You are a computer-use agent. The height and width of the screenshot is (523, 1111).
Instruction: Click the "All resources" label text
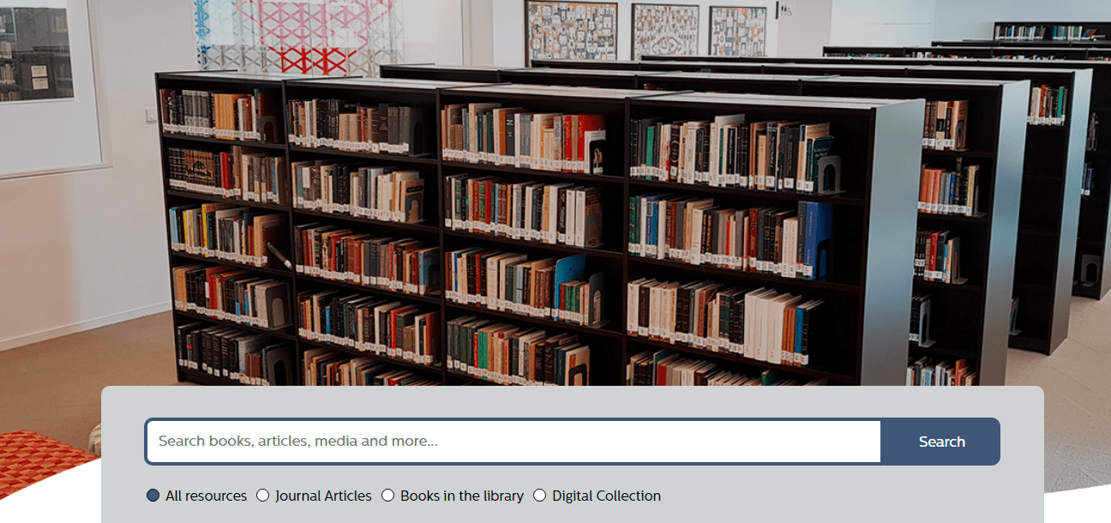pyautogui.click(x=206, y=496)
